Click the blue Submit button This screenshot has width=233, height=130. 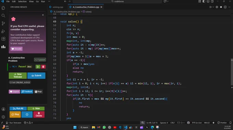point(36,75)
